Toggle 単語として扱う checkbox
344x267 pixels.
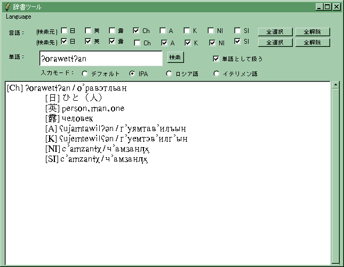click(216, 59)
